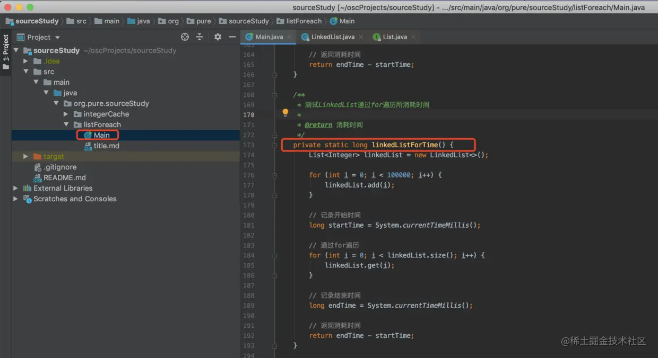Click the fold marker at line 178

pyautogui.click(x=275, y=195)
